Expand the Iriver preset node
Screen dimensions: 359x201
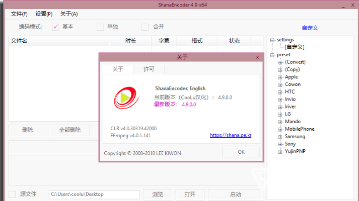(280, 107)
